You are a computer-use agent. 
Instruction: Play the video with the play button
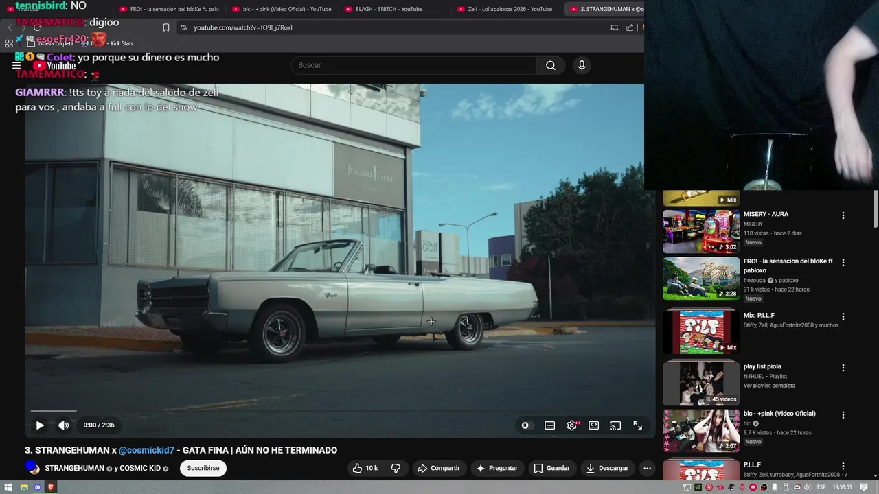[40, 425]
